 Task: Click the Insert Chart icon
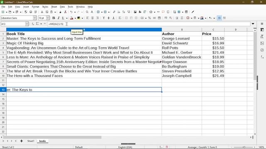coord(140,12)
